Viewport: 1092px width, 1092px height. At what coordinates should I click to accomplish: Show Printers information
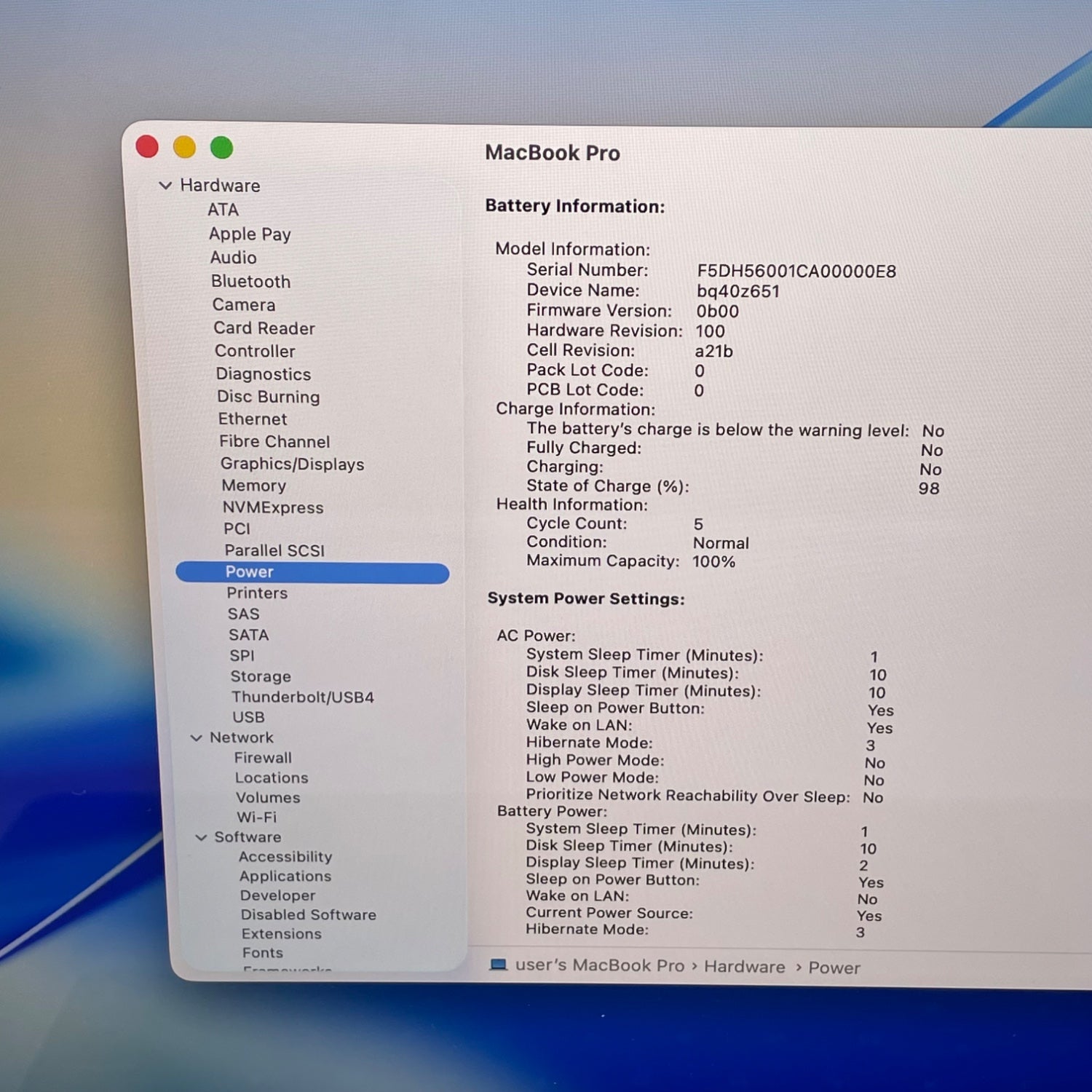[257, 593]
